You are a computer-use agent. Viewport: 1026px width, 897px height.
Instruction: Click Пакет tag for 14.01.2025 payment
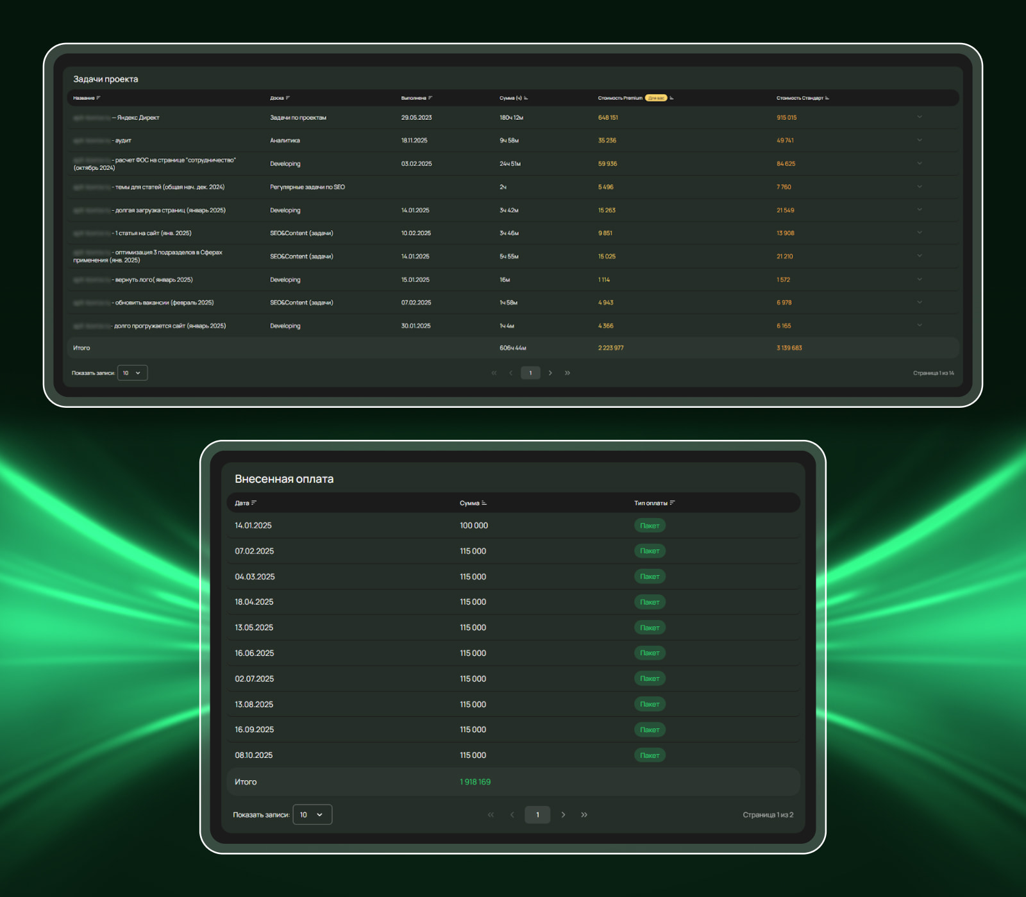(650, 526)
